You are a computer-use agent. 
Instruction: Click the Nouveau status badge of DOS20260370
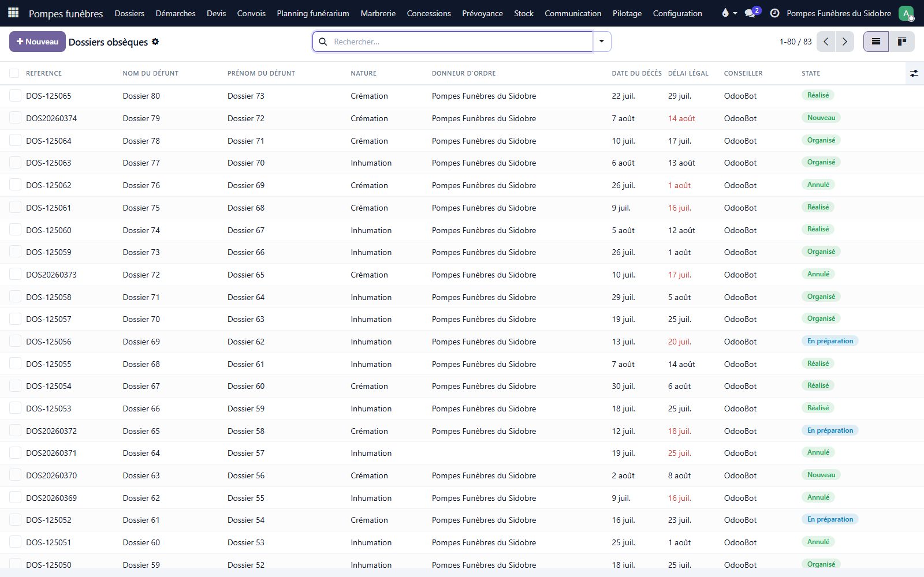821,475
